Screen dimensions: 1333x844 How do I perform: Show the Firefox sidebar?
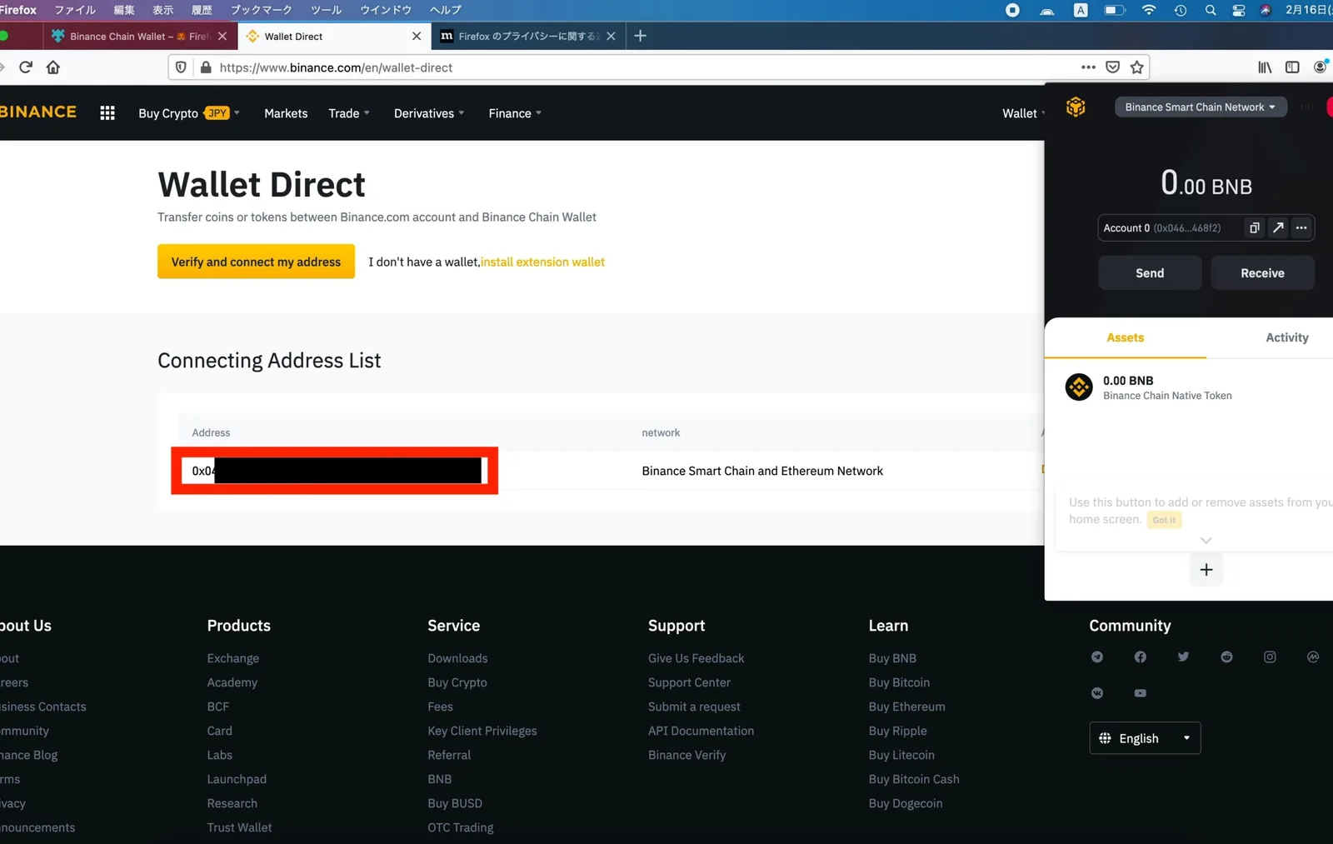[x=1292, y=67]
